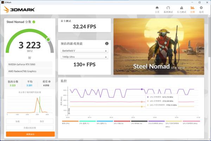Click the Load (加载) button
This screenshot has height=141, width=211.
[18, 121]
